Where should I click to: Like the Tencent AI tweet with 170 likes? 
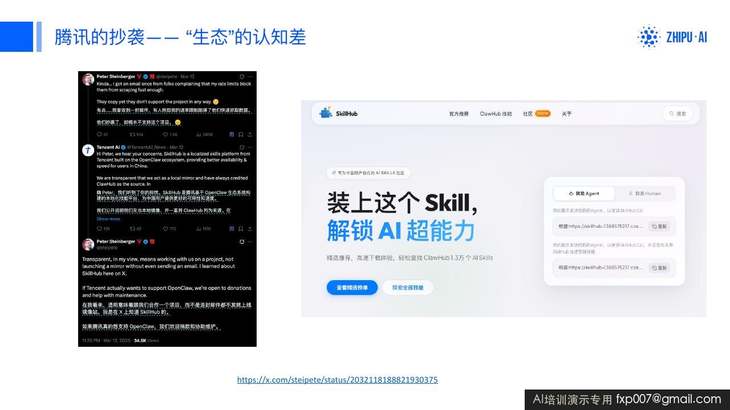point(169,228)
